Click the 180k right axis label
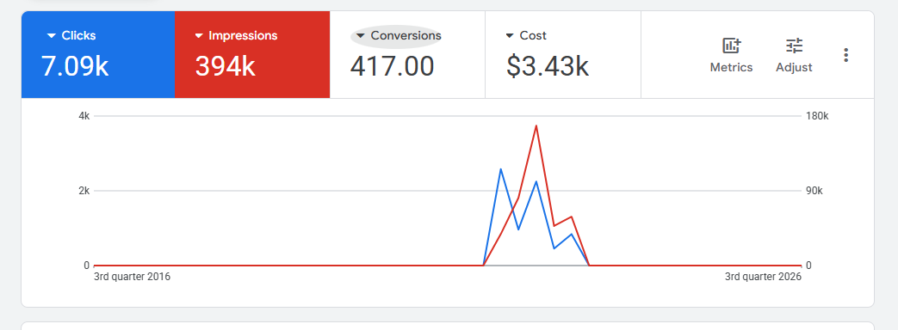Viewport: 898px width, 330px height. point(817,116)
